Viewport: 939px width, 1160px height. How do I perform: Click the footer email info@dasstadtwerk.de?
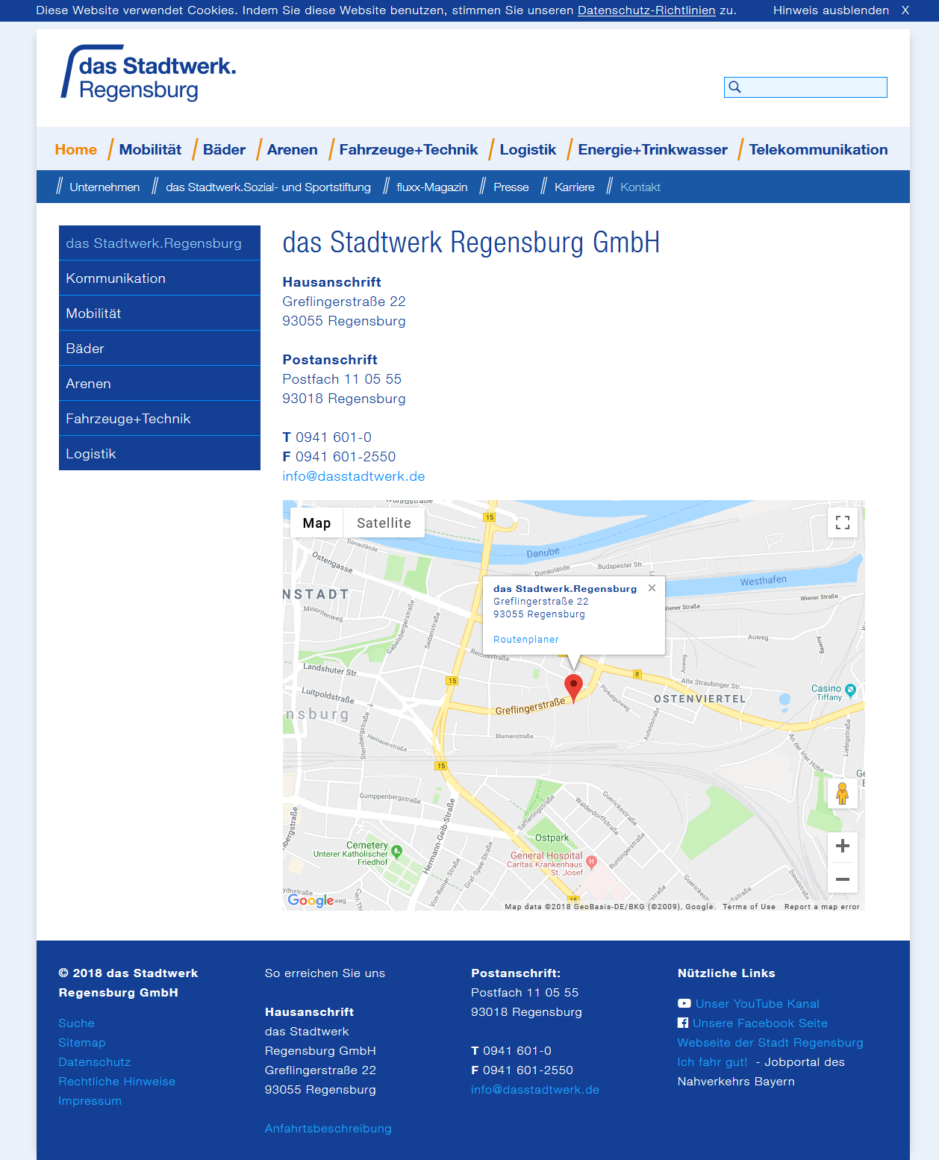coord(535,1089)
